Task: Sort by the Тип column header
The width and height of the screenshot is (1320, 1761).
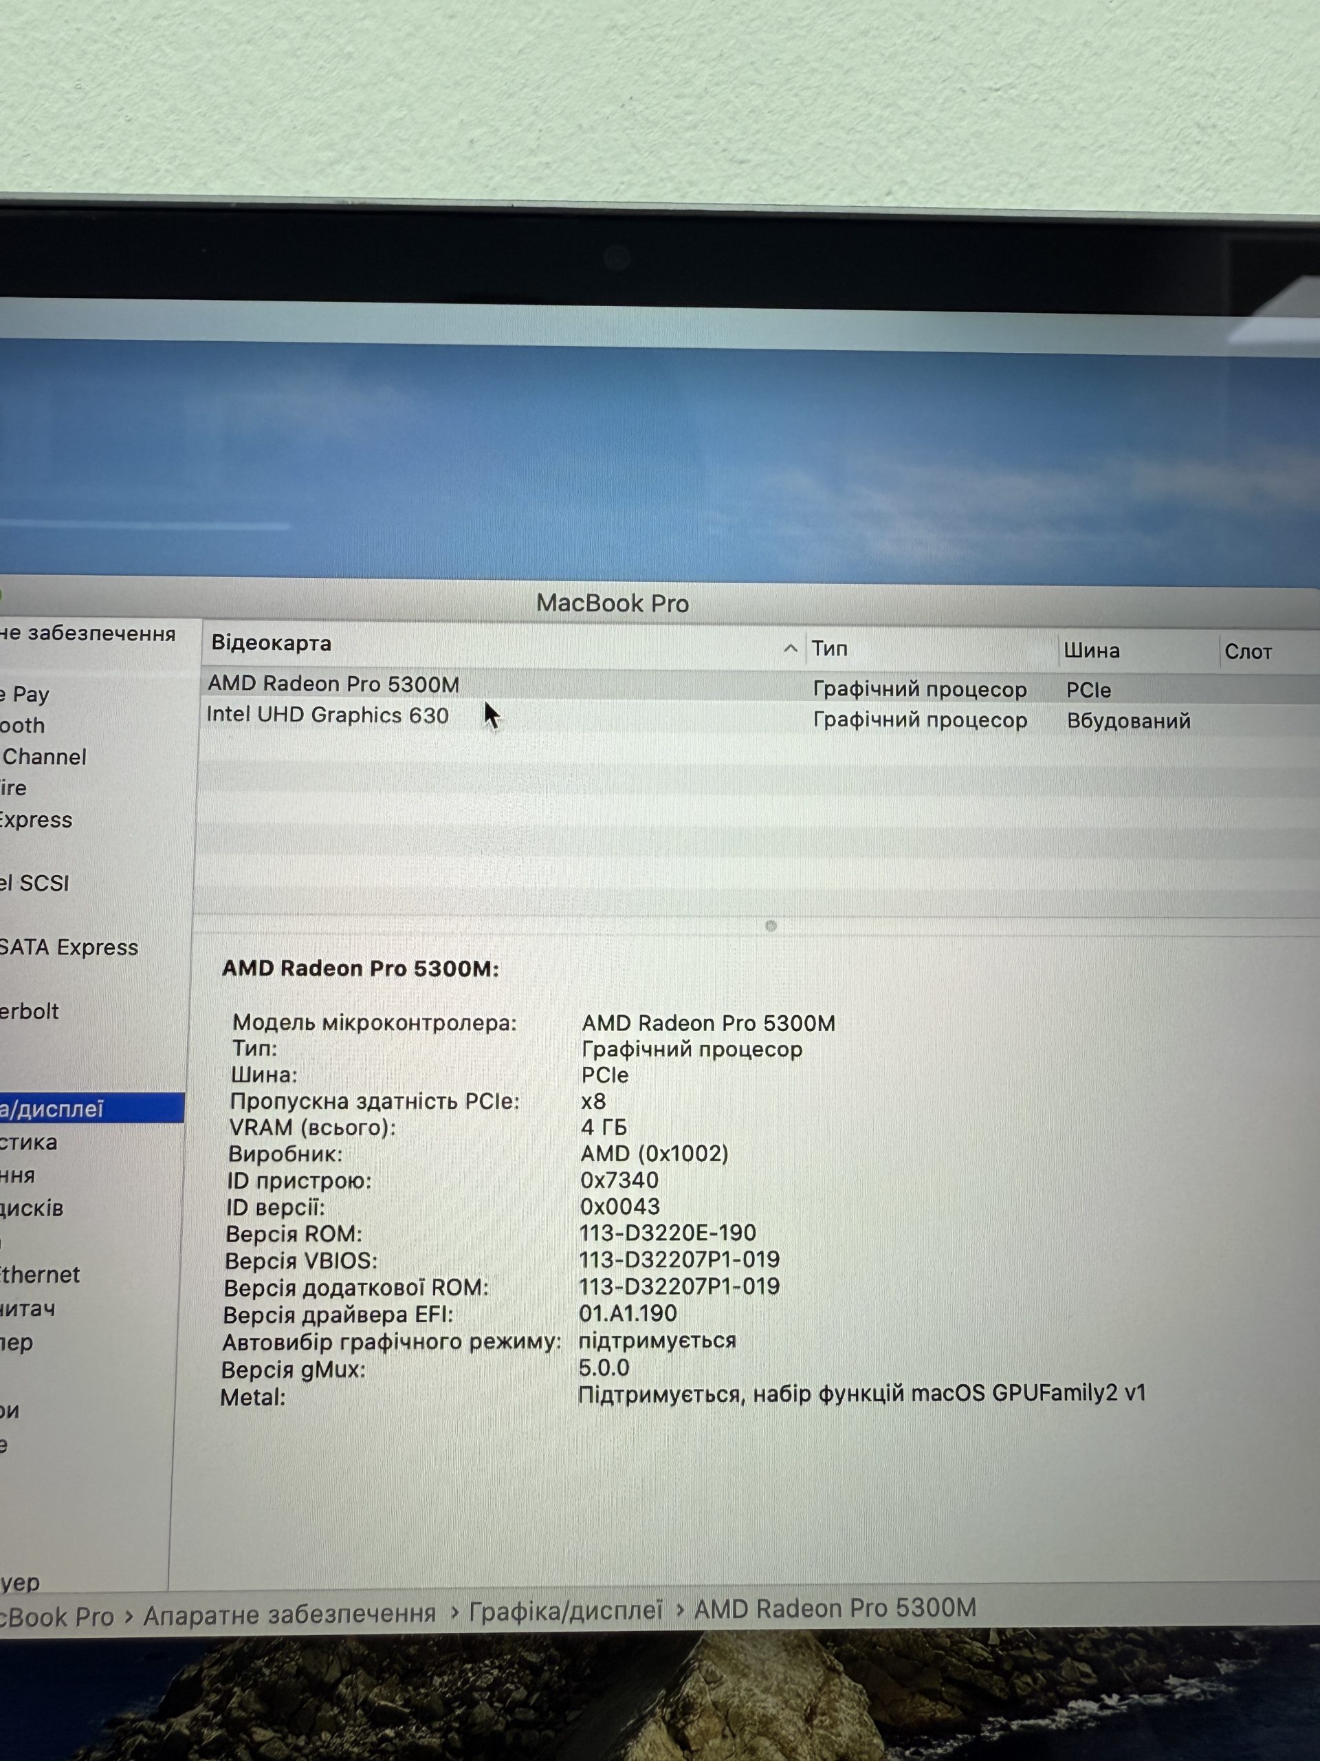Action: pyautogui.click(x=830, y=649)
